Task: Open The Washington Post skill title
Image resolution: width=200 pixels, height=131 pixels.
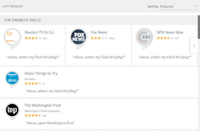Action: tap(43, 105)
